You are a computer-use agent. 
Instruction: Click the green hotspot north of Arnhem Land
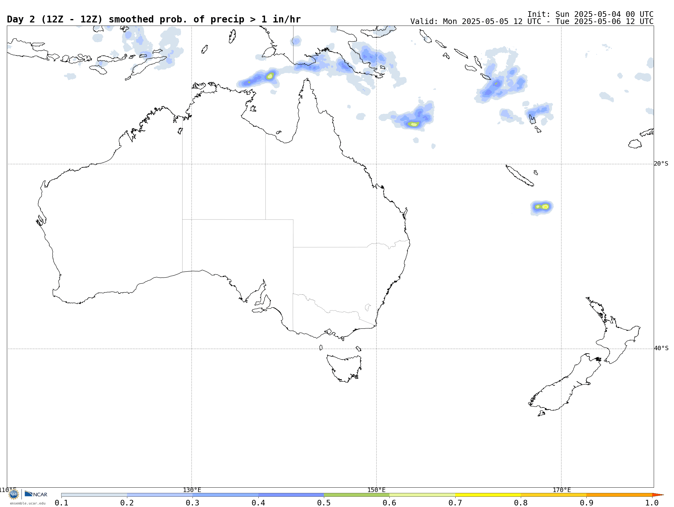click(x=270, y=76)
